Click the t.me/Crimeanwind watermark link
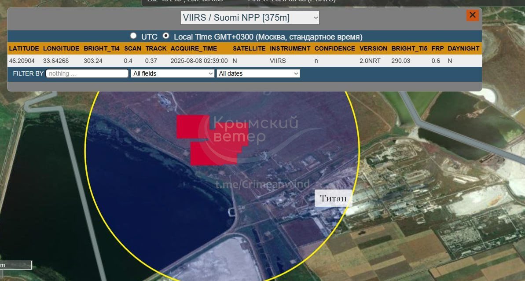 coord(262,184)
